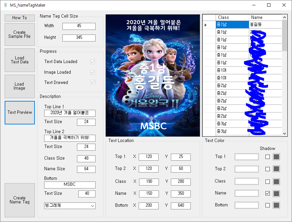Pick the Top 2 text color swatch

pyautogui.click(x=247, y=169)
